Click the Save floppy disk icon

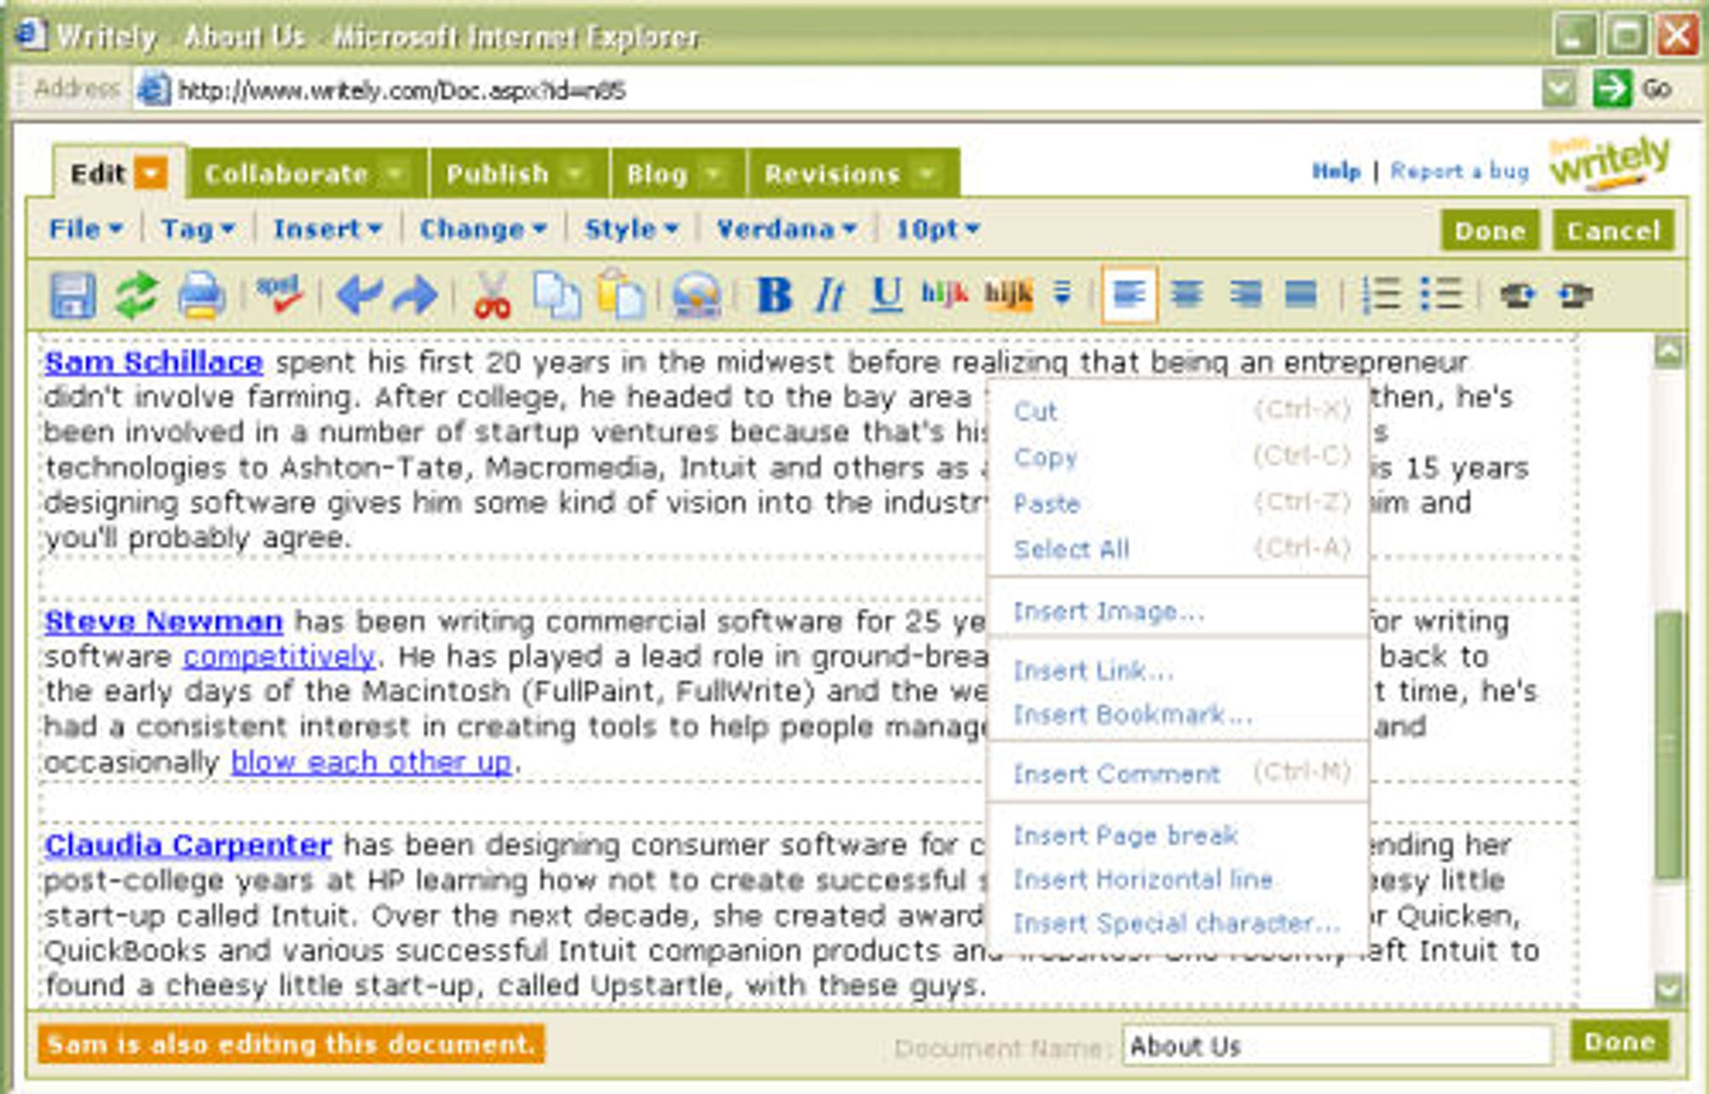coord(73,296)
